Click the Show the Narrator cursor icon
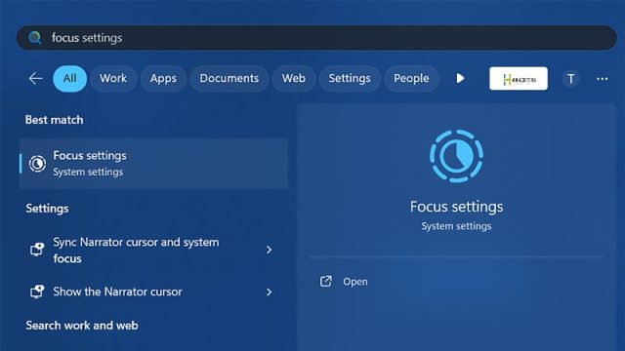Image resolution: width=625 pixels, height=351 pixels. pos(37,292)
